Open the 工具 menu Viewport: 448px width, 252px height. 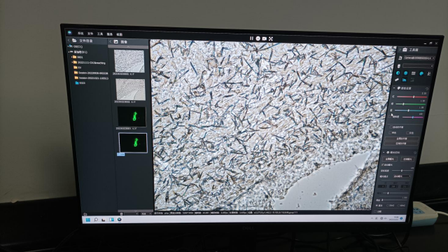point(100,34)
